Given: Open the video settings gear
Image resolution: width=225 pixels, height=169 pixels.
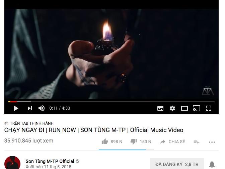Looking at the screenshot, I should coord(172,108).
